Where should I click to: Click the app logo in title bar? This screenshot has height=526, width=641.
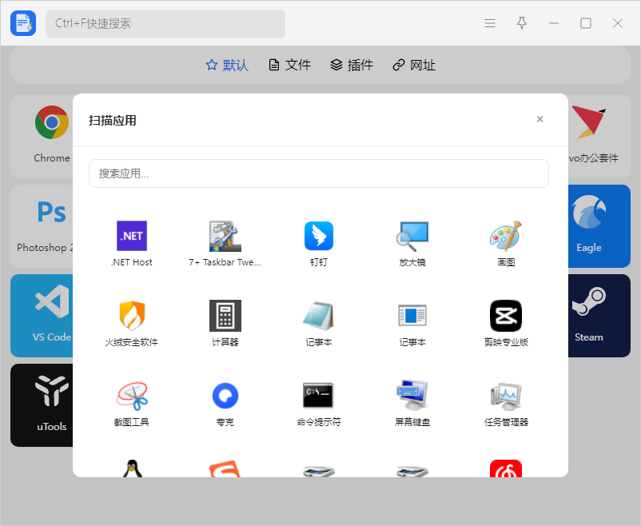(x=23, y=23)
